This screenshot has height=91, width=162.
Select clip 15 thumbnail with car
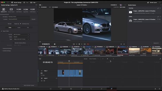(x=123, y=51)
